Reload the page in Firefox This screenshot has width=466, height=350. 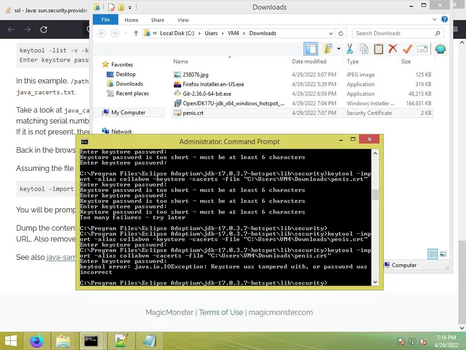point(44,30)
